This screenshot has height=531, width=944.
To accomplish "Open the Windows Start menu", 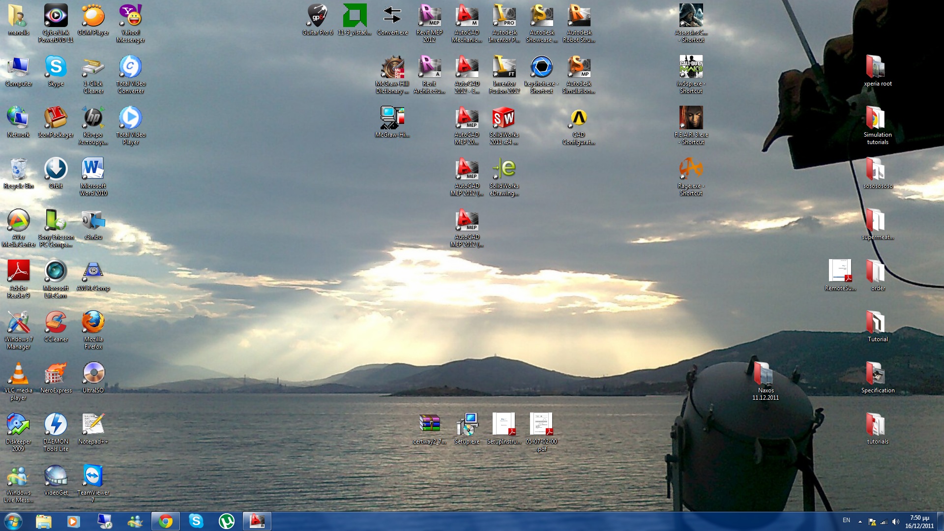I will pos(13,521).
